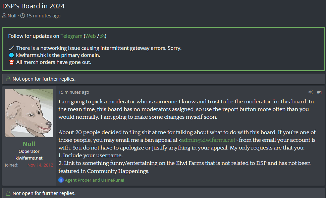Click the author name Null under thread title
The image size is (326, 198).
point(12,16)
